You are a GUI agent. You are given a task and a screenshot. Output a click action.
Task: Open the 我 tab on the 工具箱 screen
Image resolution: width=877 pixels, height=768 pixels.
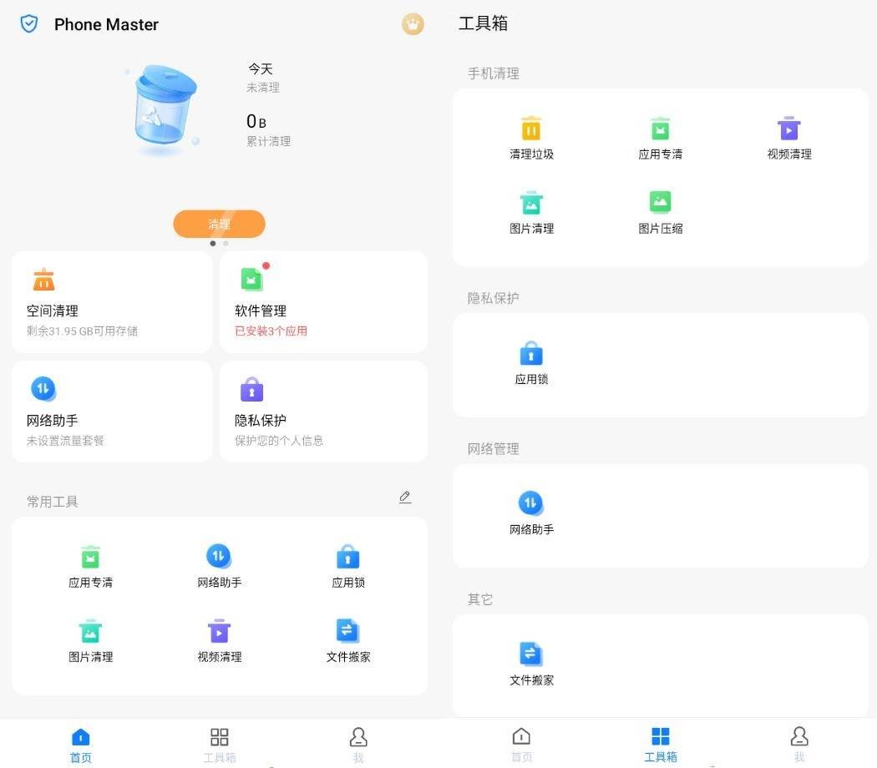click(x=798, y=744)
